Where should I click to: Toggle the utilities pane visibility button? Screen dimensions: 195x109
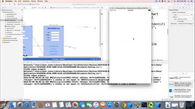192,4
